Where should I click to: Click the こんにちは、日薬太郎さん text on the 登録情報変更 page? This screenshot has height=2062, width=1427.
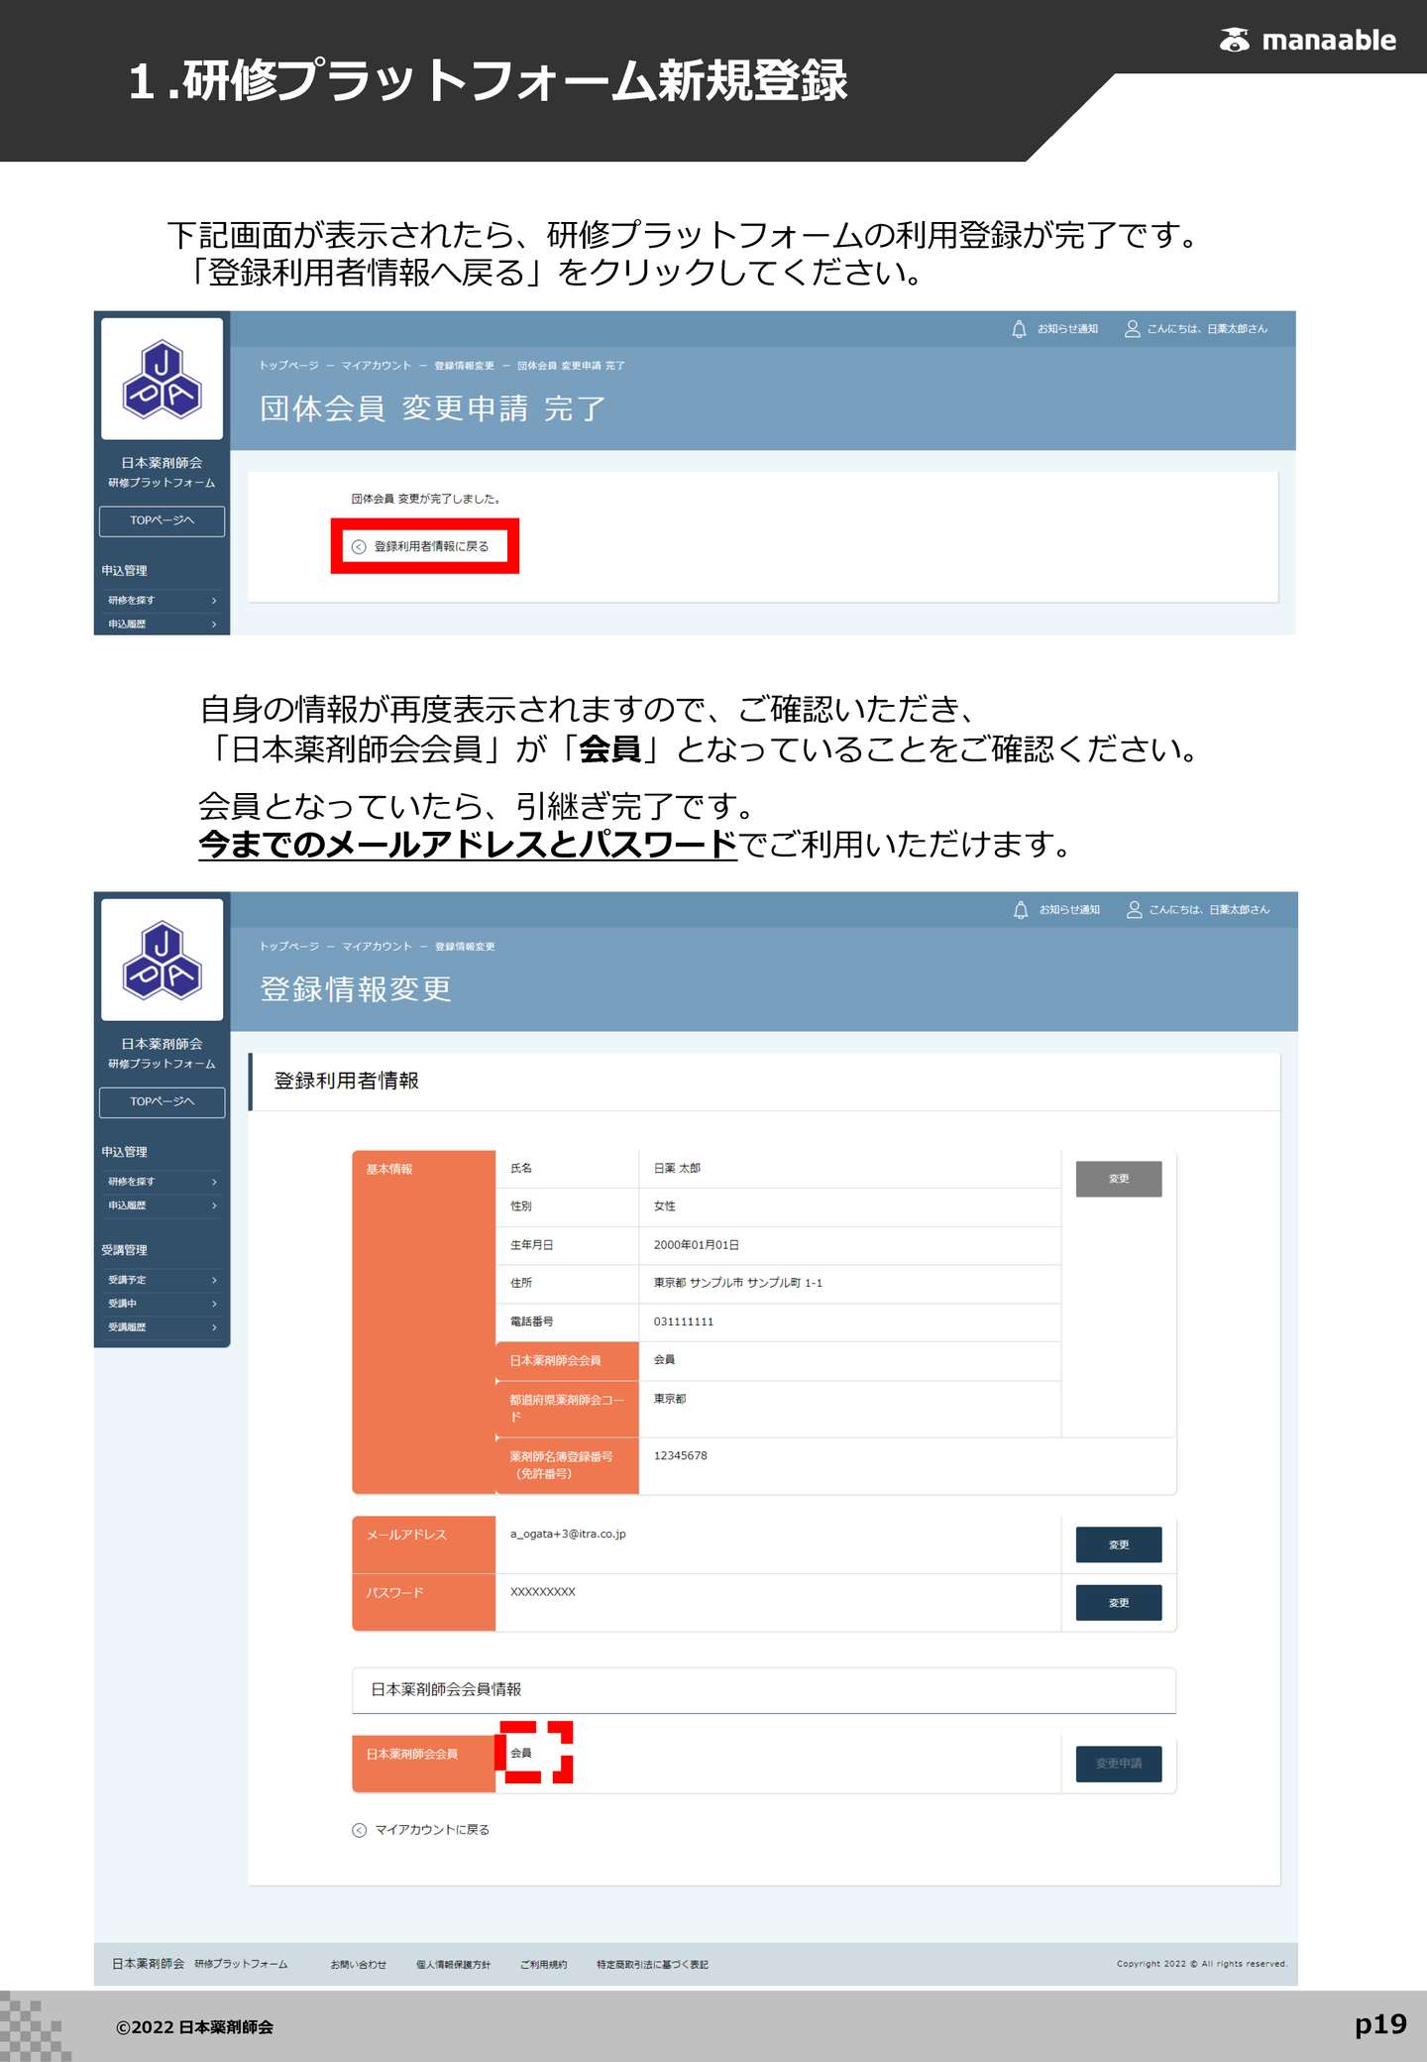[1209, 910]
